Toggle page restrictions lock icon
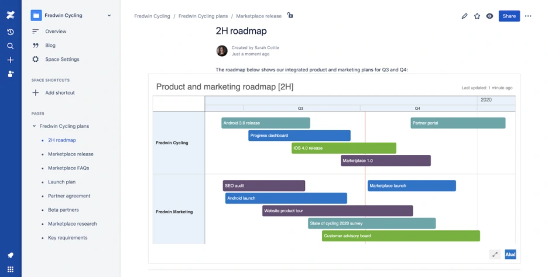This screenshot has width=548, height=277. pos(290,15)
